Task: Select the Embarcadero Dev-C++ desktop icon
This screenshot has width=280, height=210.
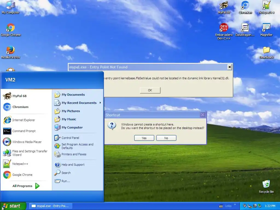Action: pos(224,32)
